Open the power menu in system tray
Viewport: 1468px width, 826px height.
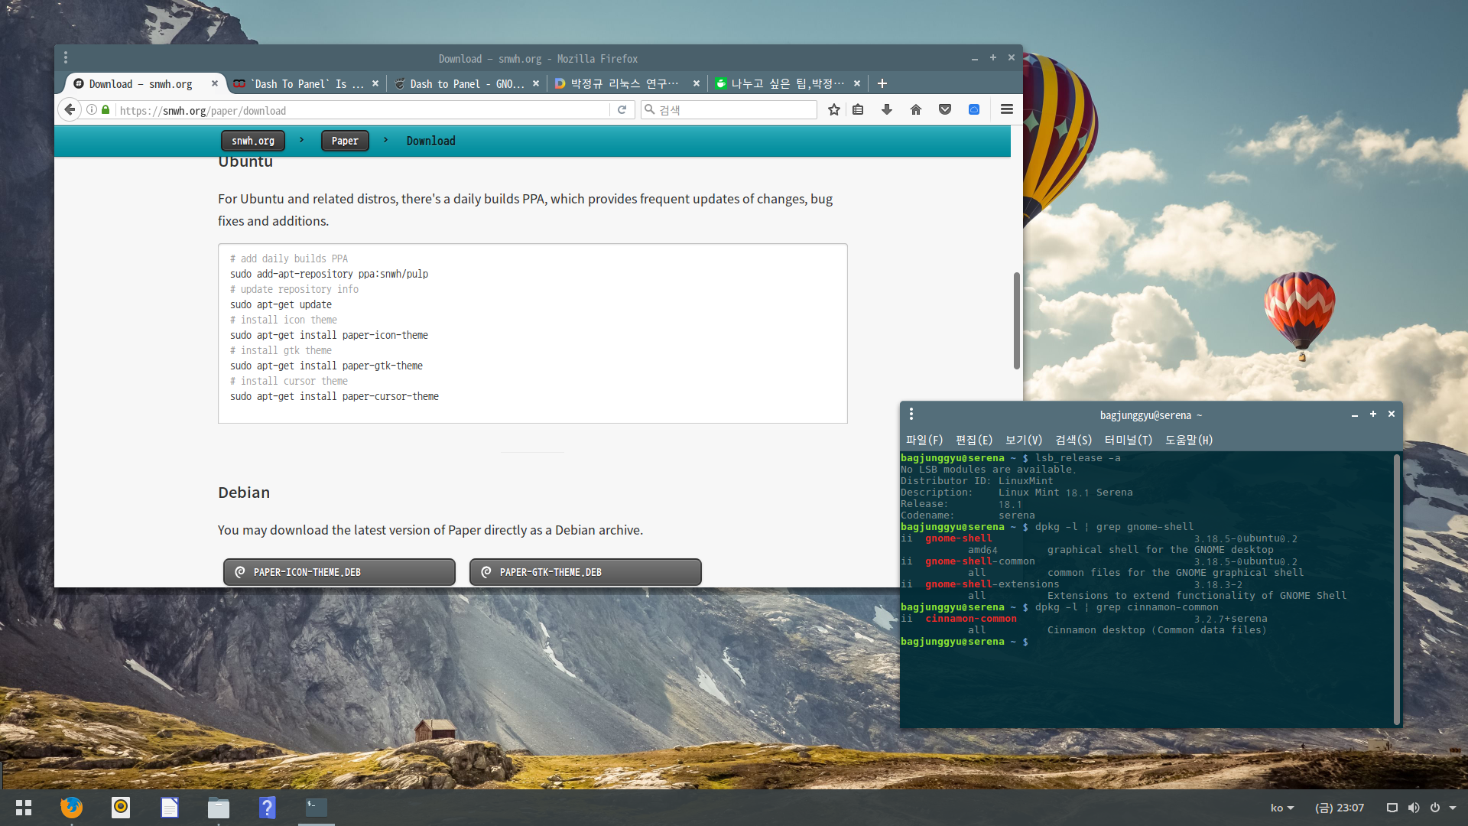[x=1441, y=808]
